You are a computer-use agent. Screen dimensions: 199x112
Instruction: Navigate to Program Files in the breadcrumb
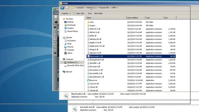104,7
